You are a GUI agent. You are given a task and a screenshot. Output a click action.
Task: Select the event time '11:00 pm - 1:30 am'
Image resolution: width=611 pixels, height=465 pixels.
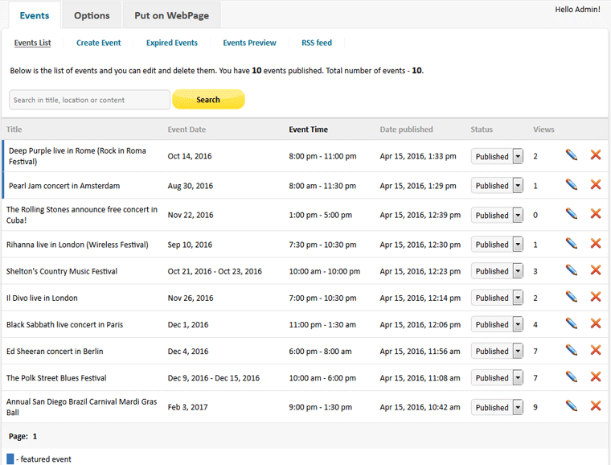click(322, 325)
